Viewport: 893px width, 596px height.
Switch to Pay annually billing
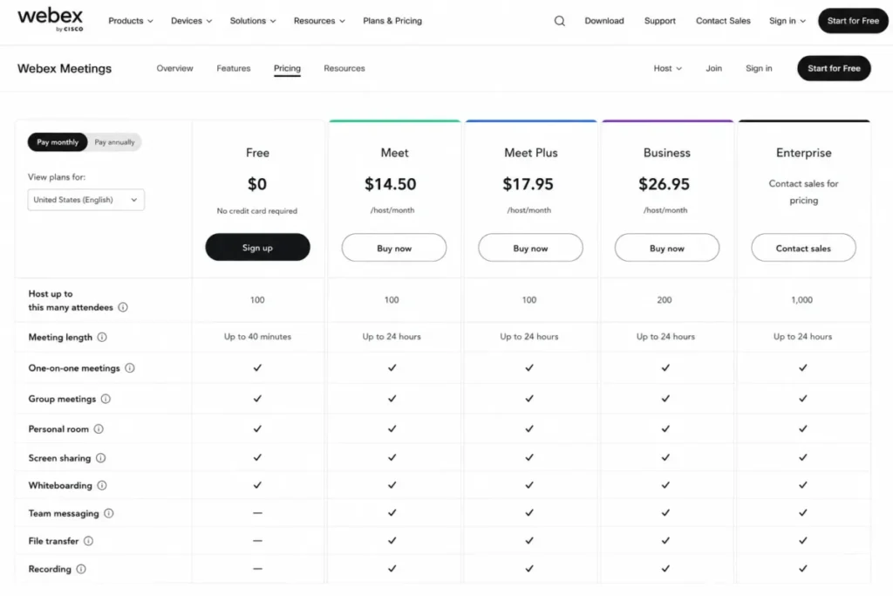114,142
